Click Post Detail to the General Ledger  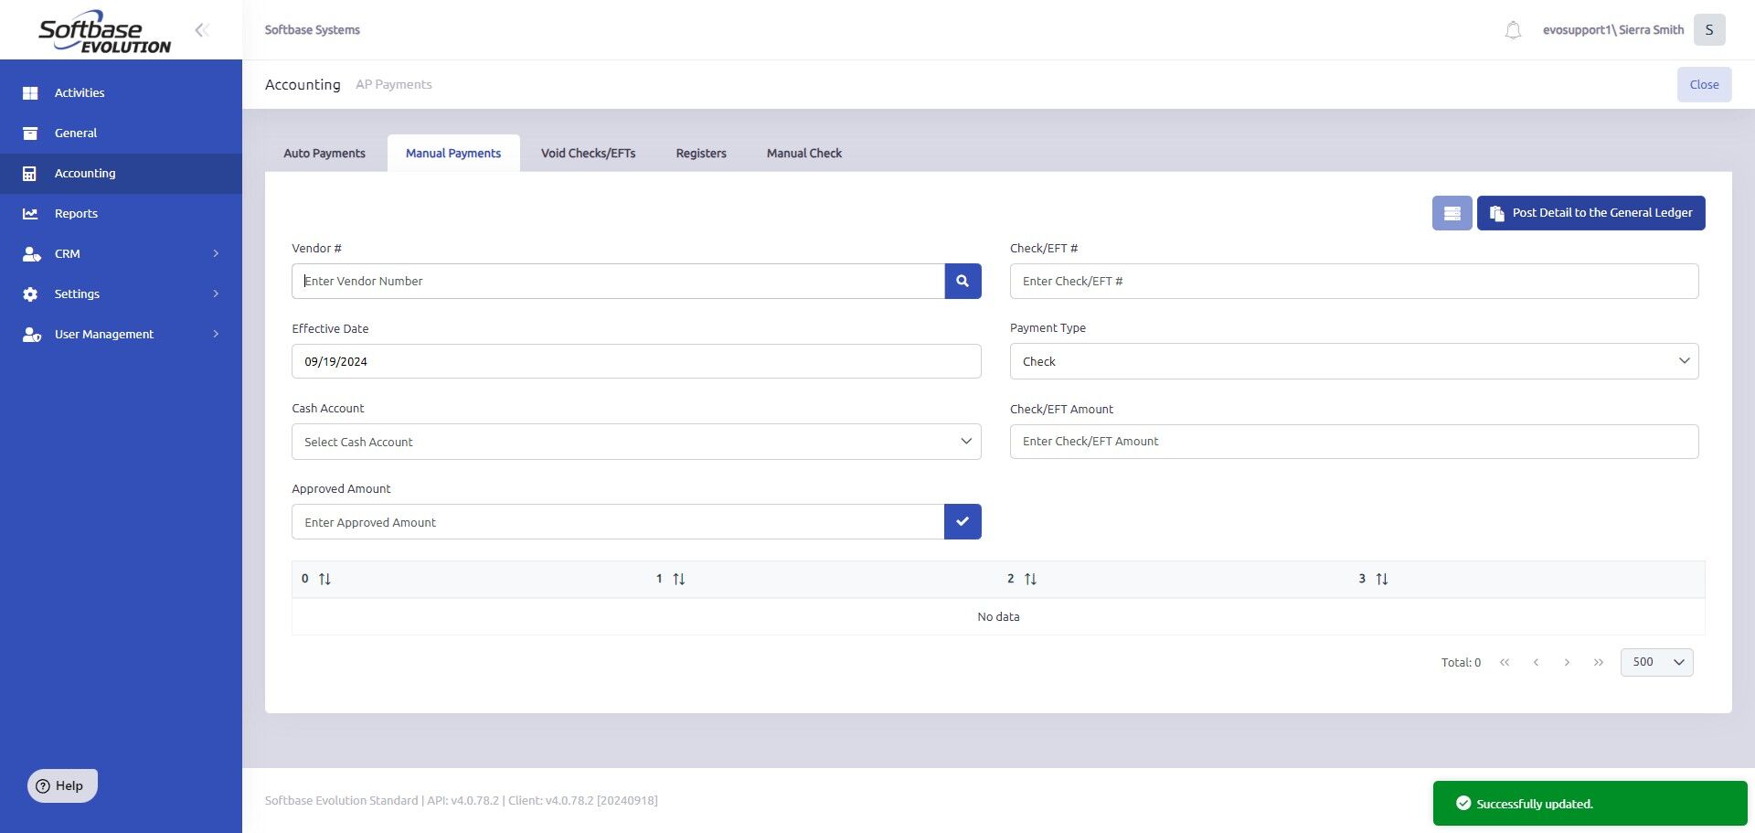(x=1590, y=213)
